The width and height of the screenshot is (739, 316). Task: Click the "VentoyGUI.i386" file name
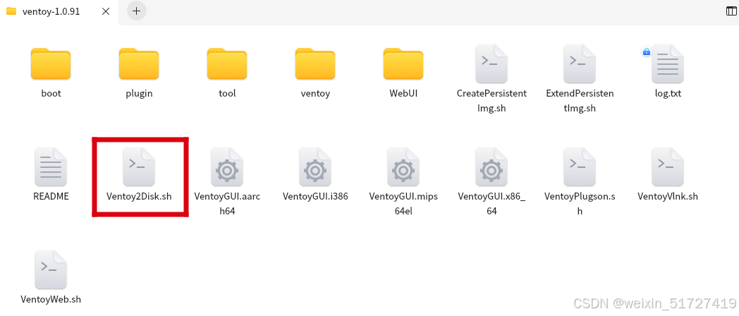pos(315,196)
